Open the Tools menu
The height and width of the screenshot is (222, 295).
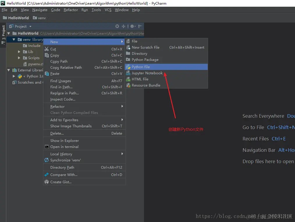(x=96, y=10)
